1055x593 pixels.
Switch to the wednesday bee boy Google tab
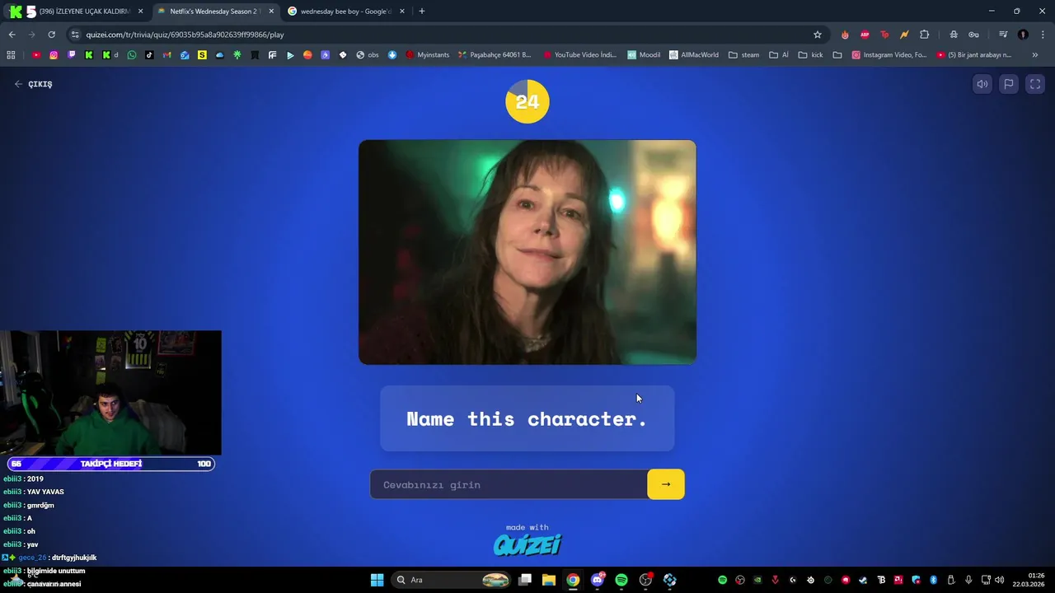(345, 12)
